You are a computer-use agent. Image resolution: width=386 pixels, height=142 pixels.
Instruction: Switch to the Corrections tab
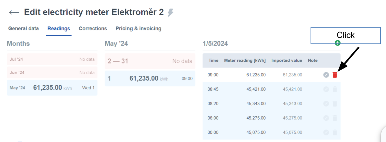tap(93, 28)
